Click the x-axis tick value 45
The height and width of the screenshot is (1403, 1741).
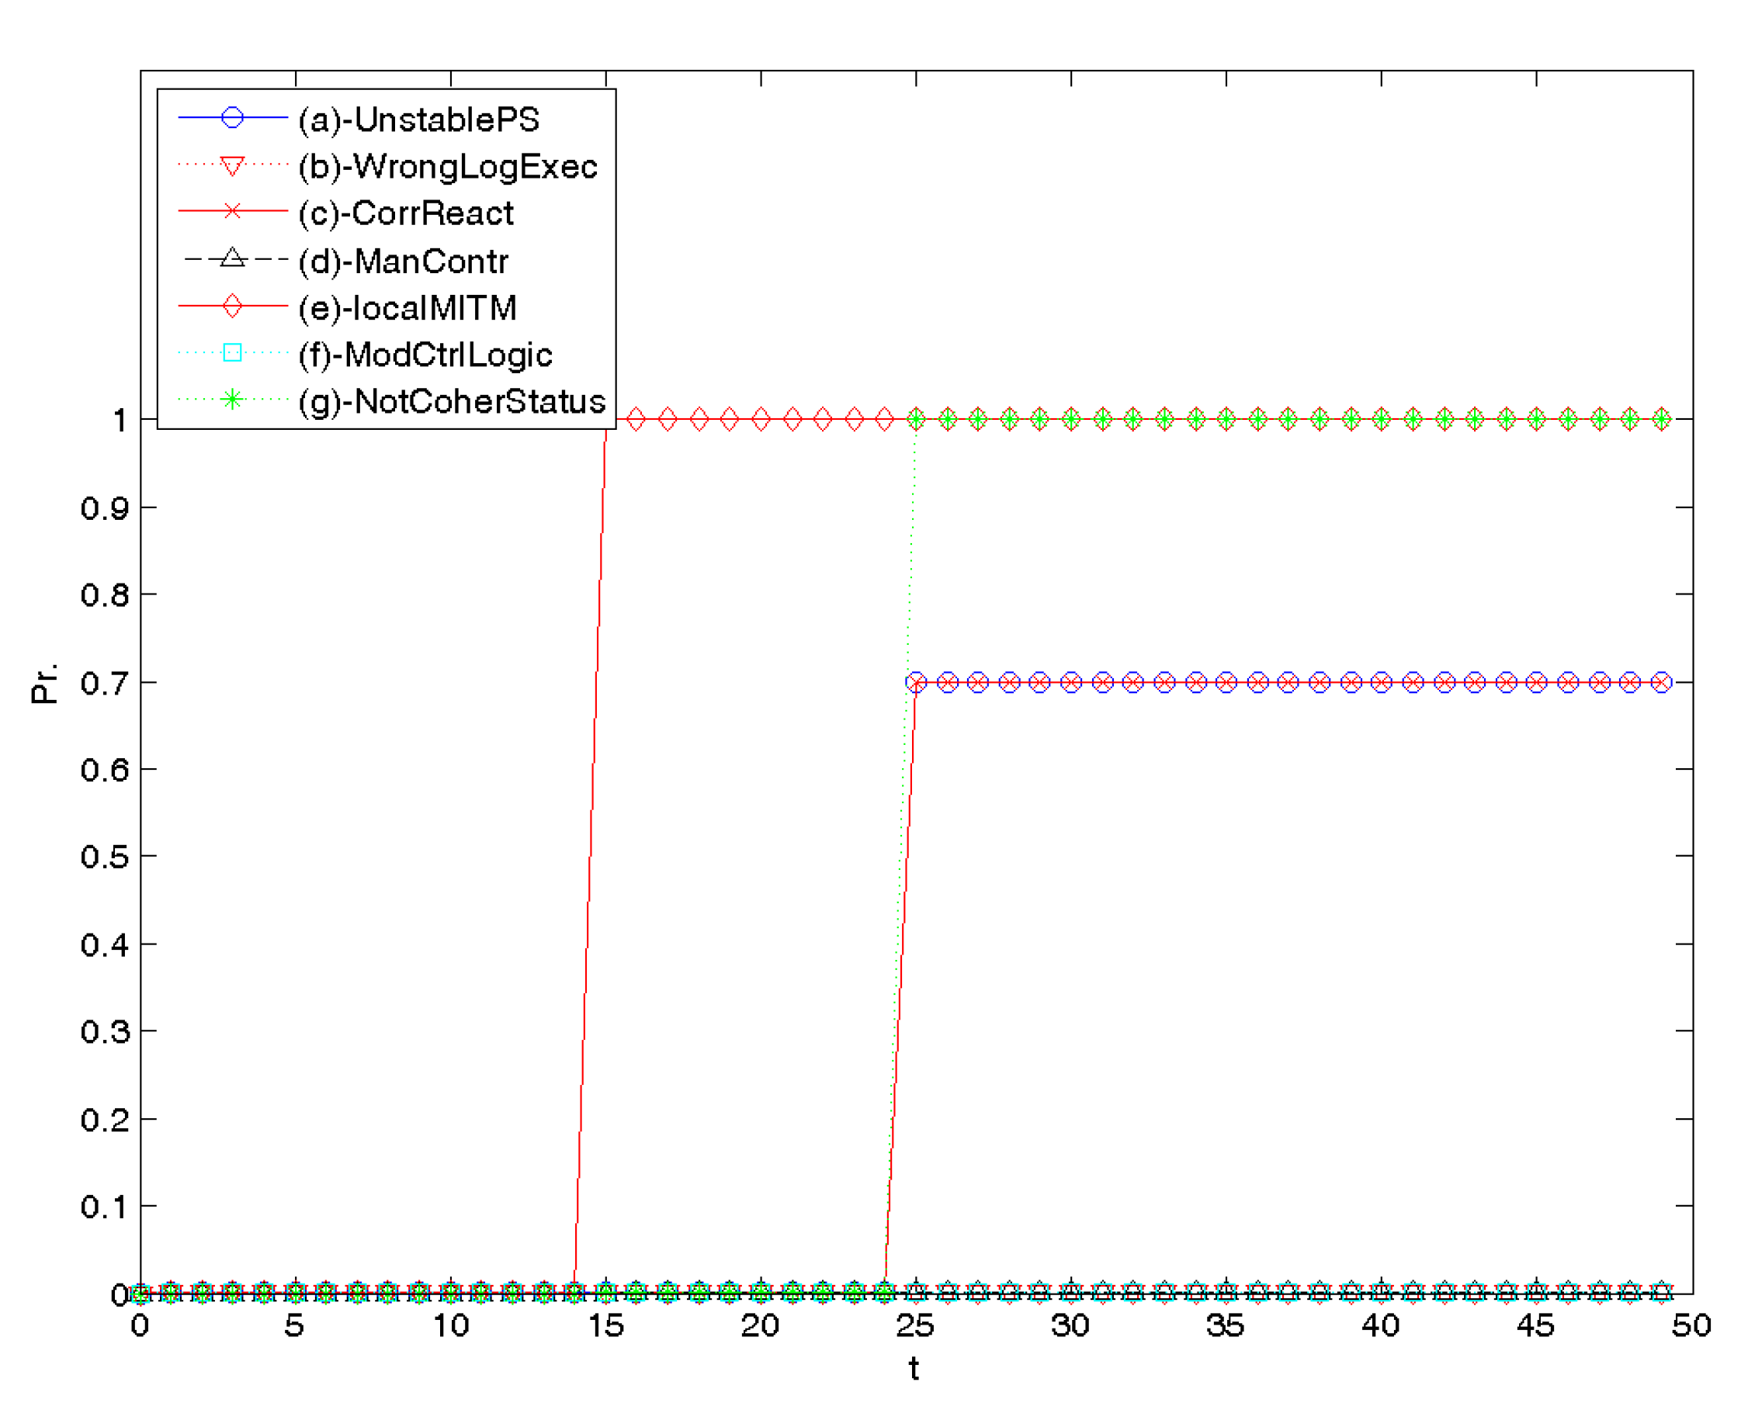pyautogui.click(x=1536, y=1326)
